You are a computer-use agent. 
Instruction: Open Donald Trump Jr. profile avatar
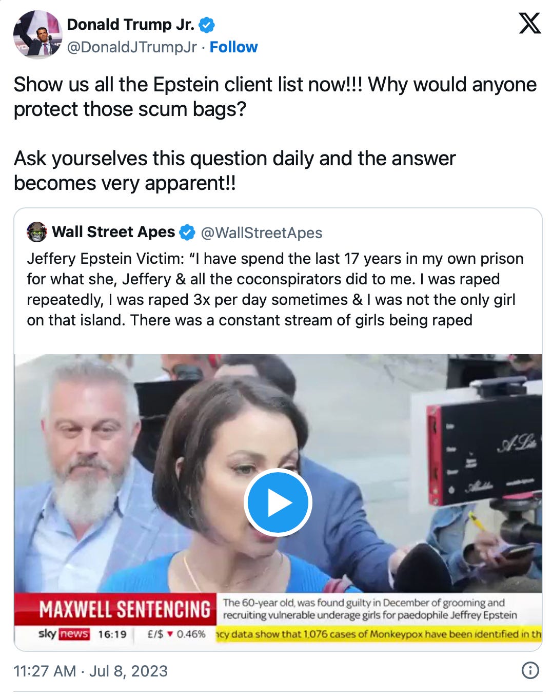point(37,34)
